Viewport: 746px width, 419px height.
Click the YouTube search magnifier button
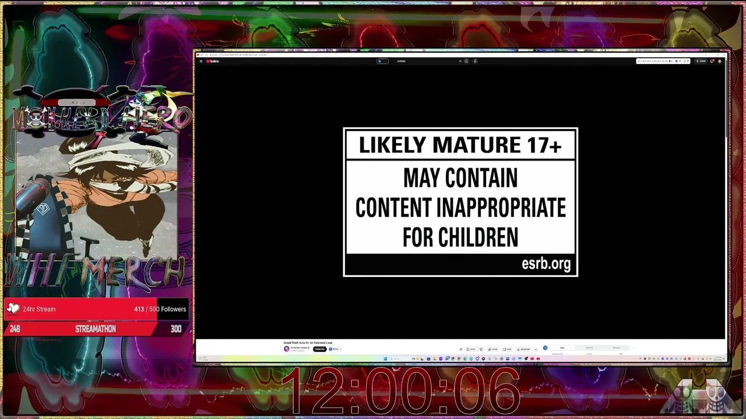pyautogui.click(x=466, y=61)
